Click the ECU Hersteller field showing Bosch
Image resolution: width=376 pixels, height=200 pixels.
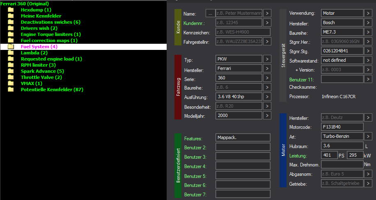(x=342, y=23)
